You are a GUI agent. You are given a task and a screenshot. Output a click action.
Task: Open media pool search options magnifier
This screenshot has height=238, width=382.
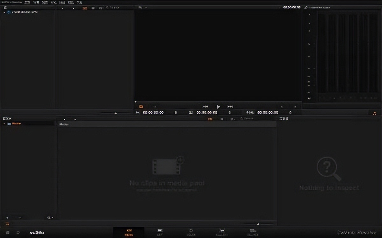49,218
